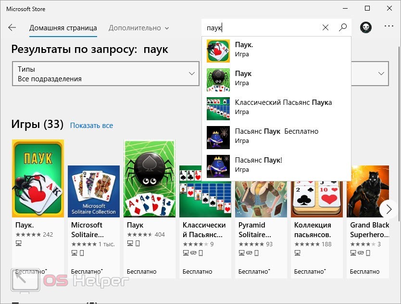Viewport: 401px width, 304px height.
Task: Click 'Бесплатно' price under Pyramid Solitaire
Action: pos(254,271)
